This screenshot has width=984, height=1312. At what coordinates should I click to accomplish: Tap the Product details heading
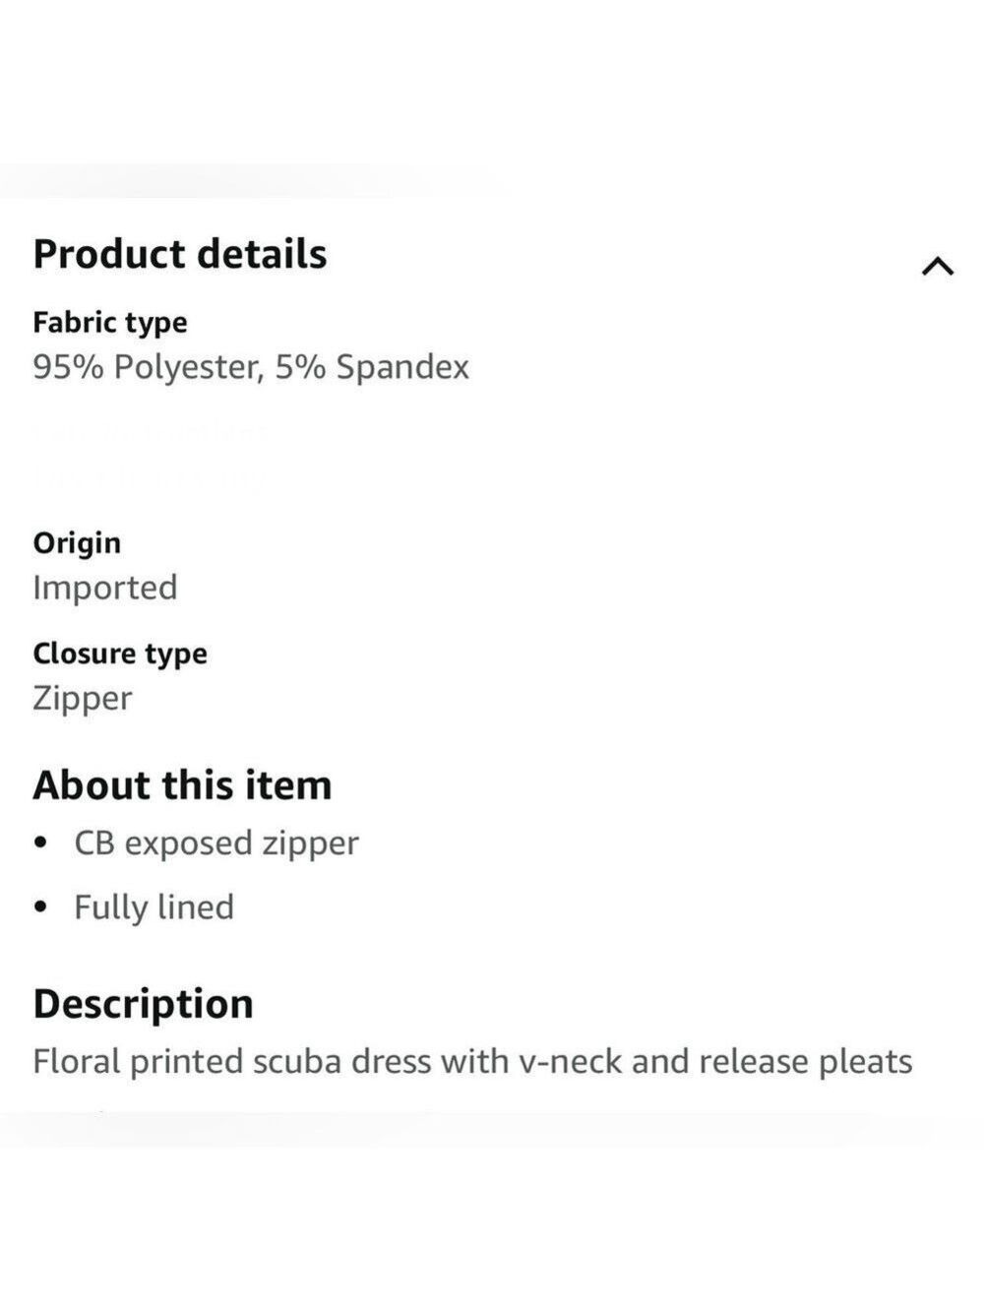tap(180, 254)
